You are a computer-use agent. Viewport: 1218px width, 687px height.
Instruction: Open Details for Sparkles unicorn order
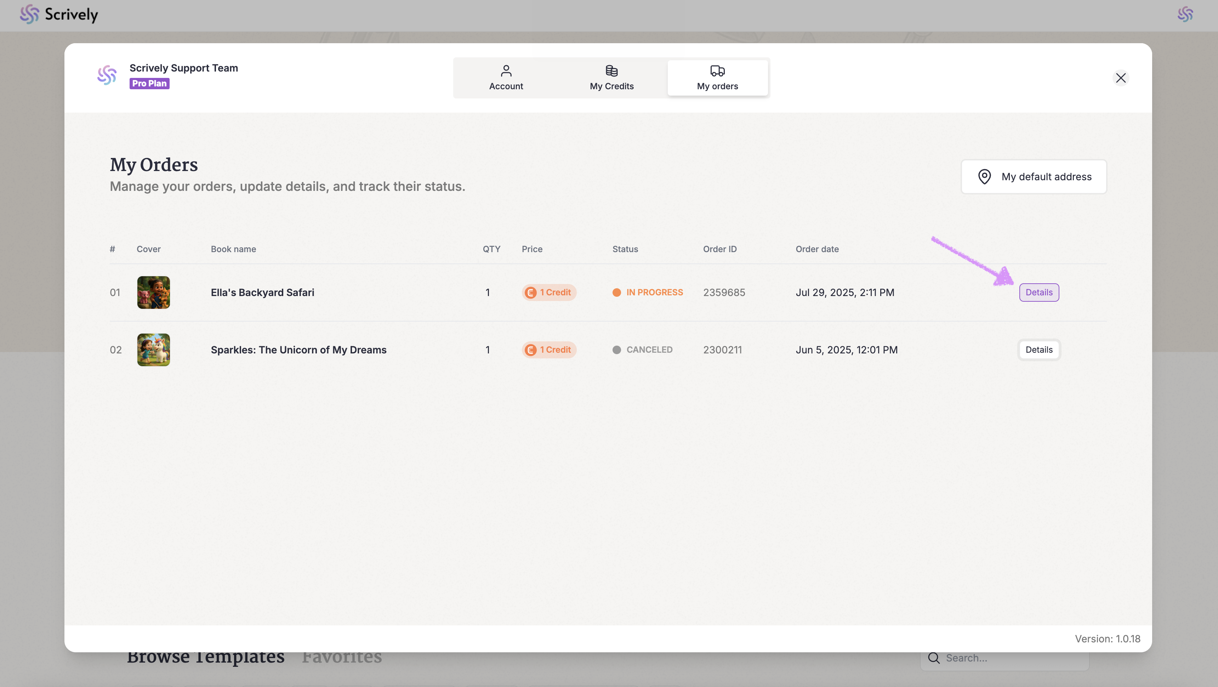1038,350
